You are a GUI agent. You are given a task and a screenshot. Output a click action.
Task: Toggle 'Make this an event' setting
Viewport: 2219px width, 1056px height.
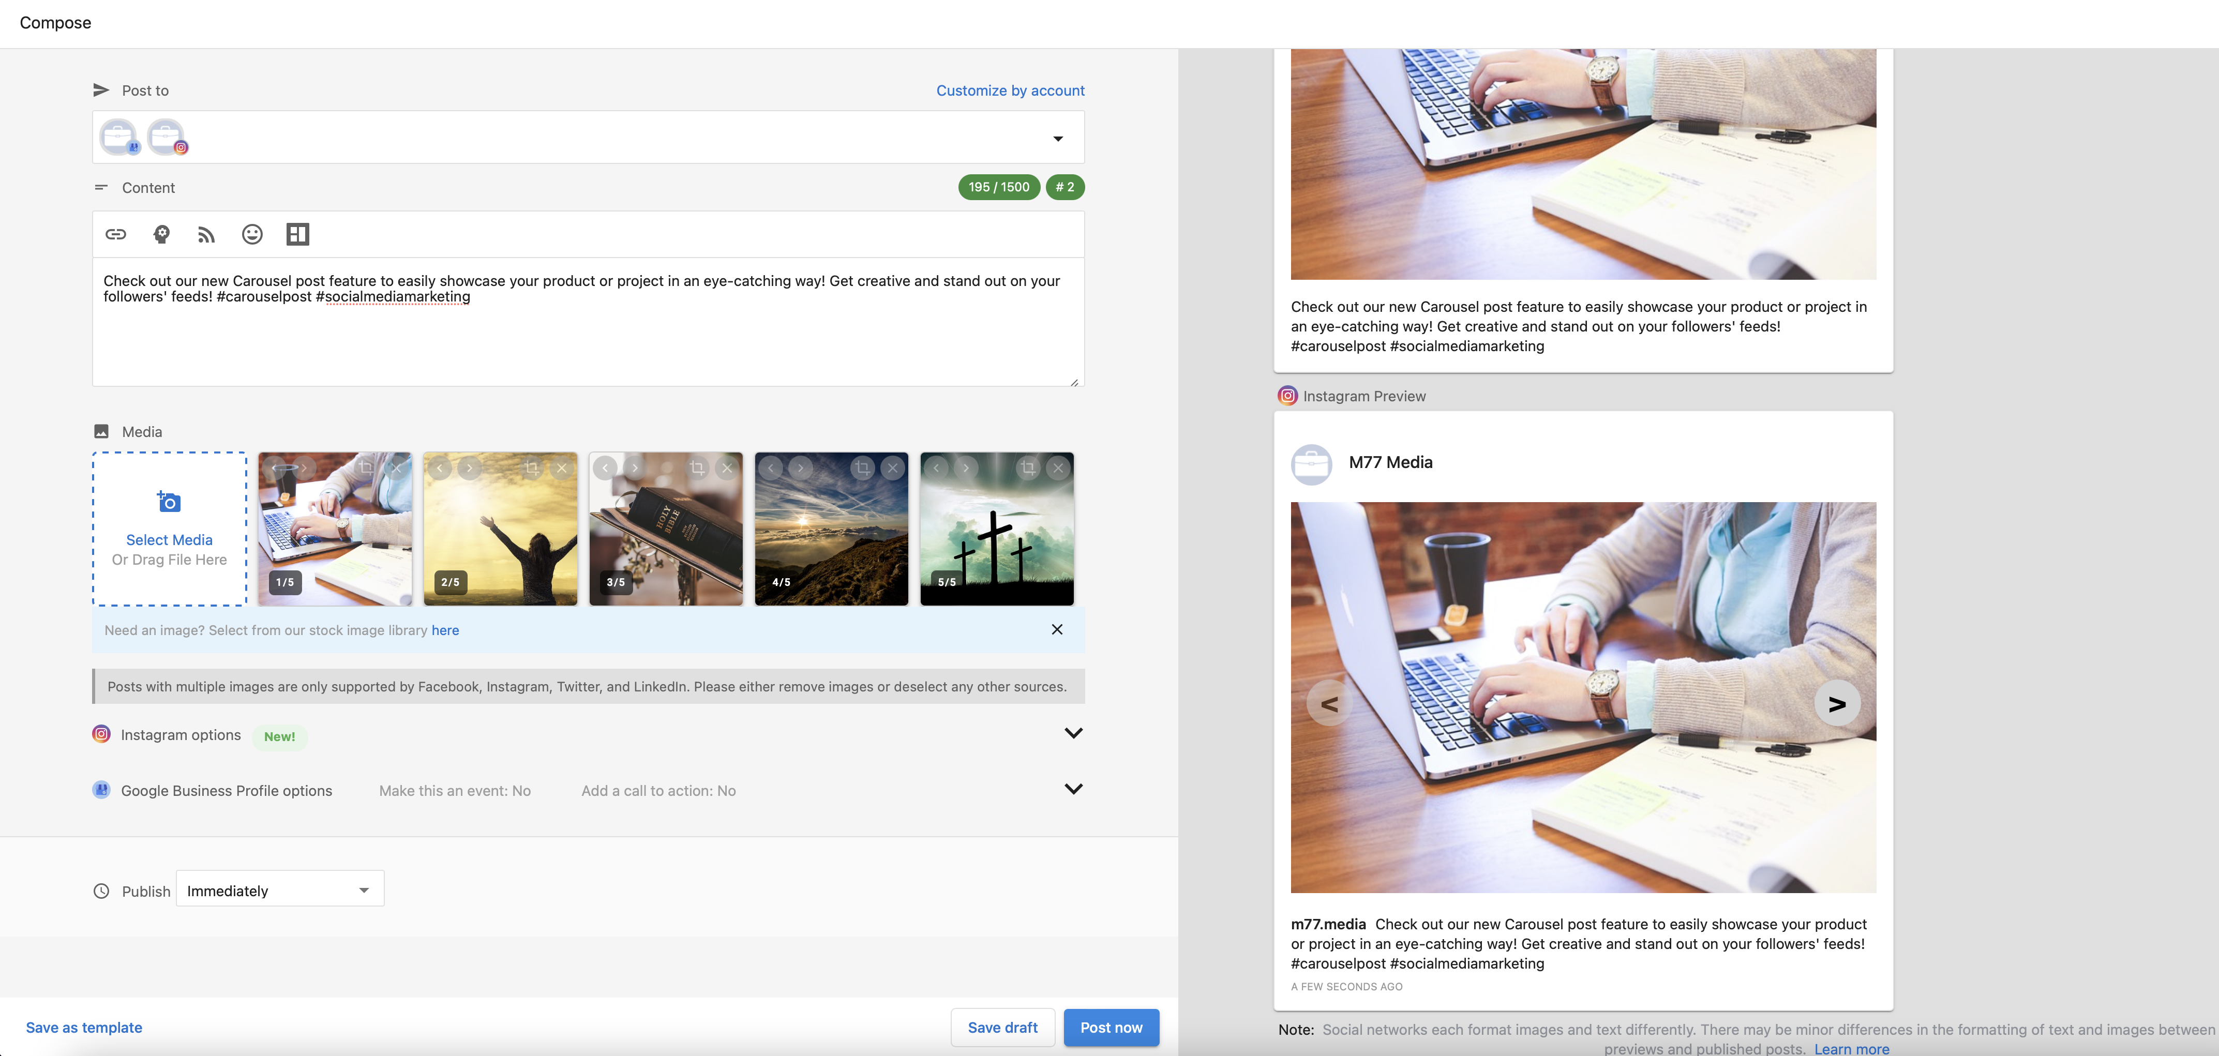coord(455,790)
